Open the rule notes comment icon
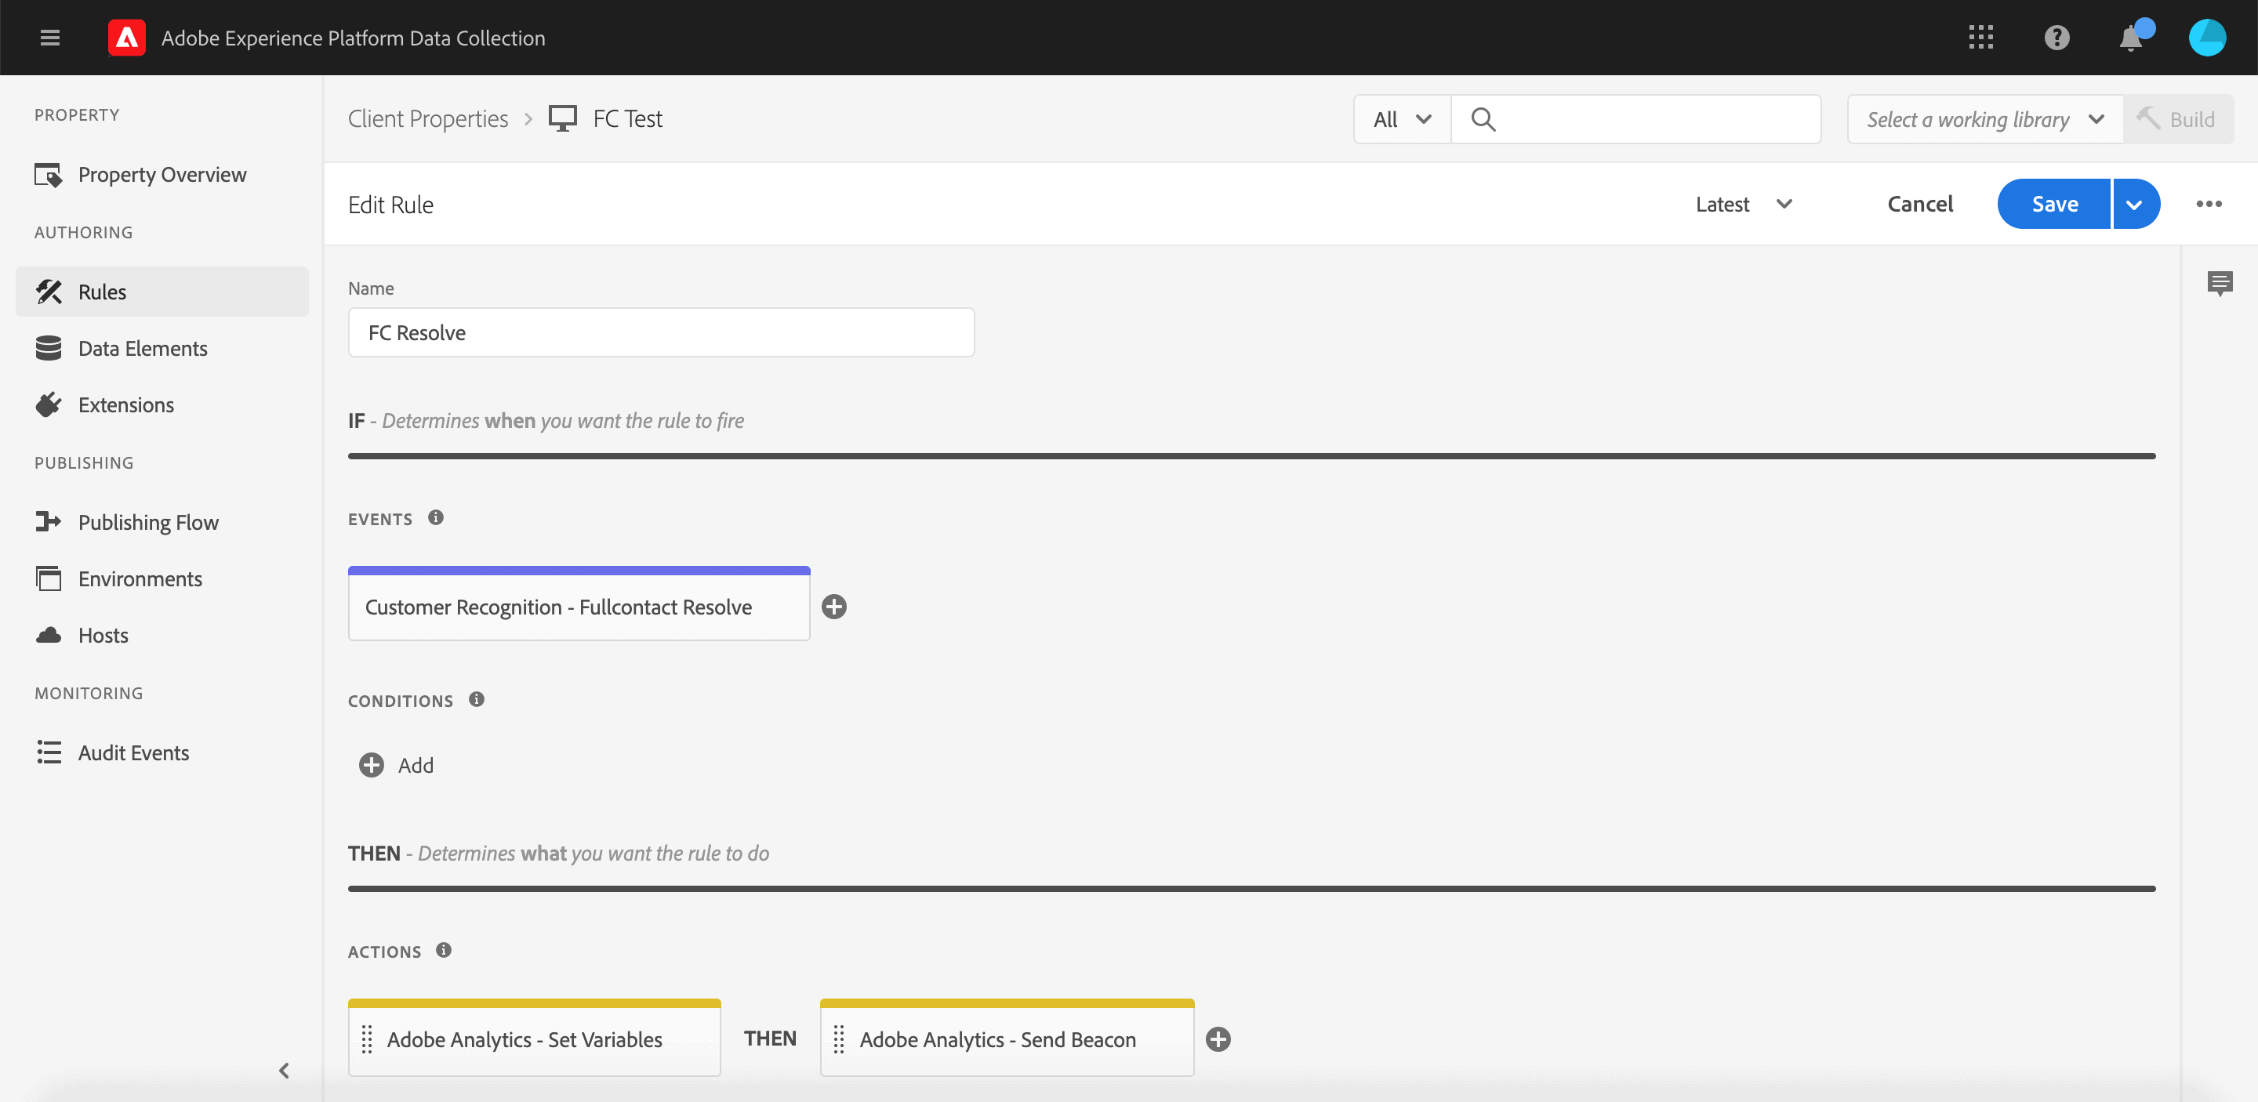 point(2220,283)
